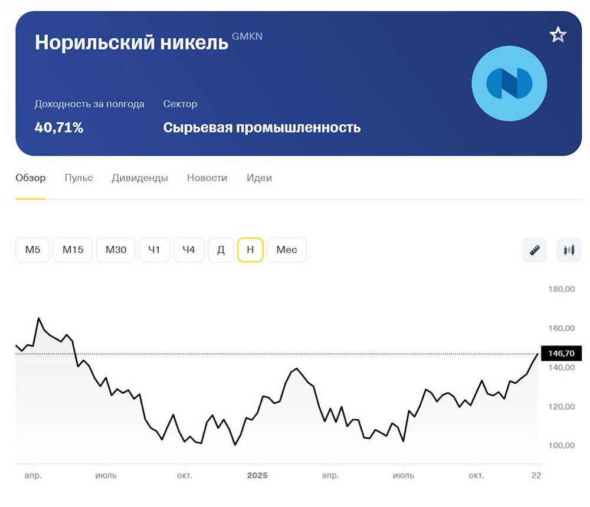Image resolution: width=590 pixels, height=507 pixels.
Task: Open the Новости tab
Action: click(x=207, y=177)
